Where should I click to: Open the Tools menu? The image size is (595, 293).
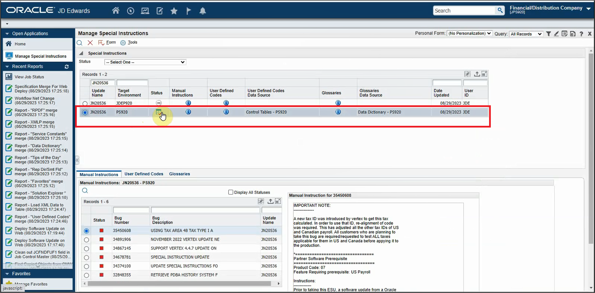click(132, 42)
